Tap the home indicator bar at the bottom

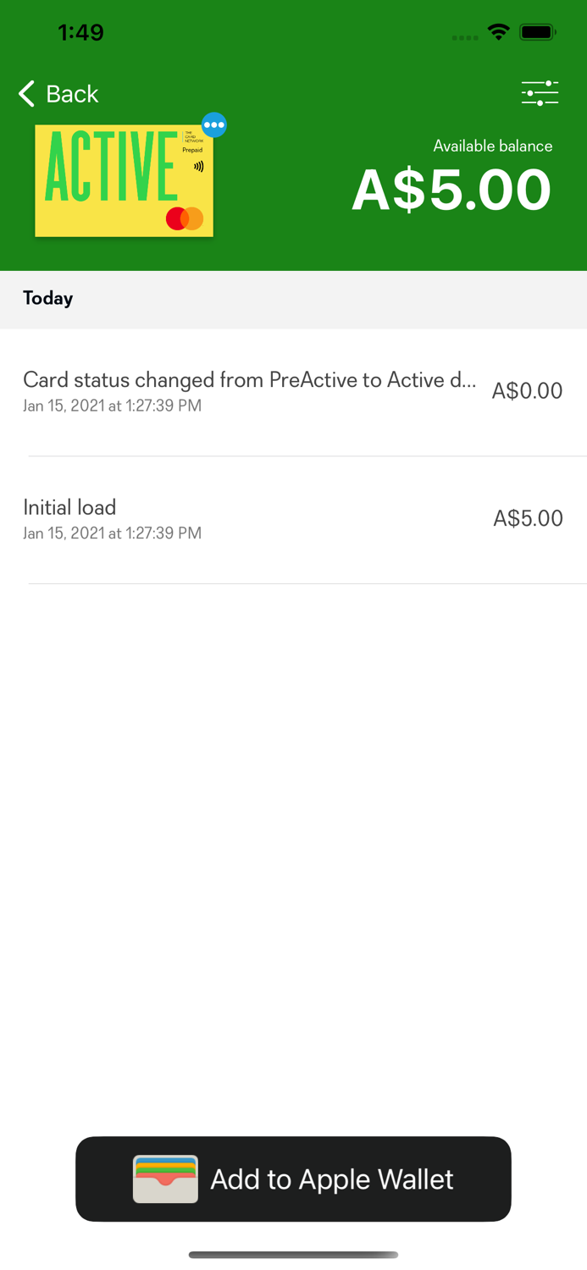293,1256
